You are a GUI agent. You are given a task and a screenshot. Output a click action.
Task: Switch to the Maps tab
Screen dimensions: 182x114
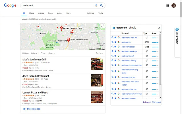(32, 13)
